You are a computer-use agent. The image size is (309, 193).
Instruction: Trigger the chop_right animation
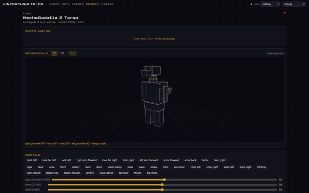tap(212, 167)
